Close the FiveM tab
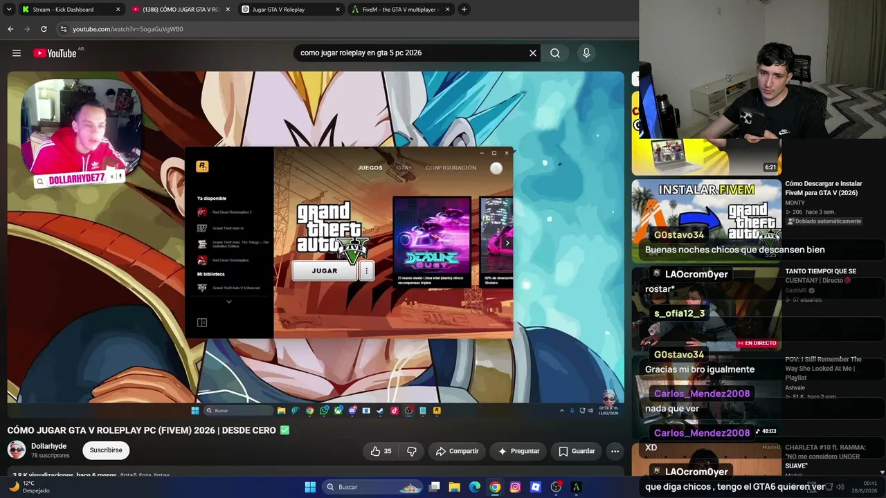This screenshot has height=498, width=886. click(x=448, y=10)
